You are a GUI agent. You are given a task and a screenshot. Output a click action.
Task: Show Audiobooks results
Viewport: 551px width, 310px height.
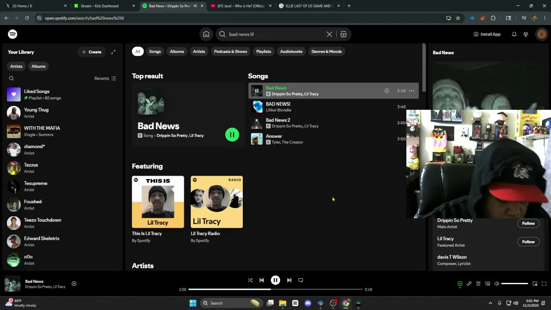tap(291, 51)
